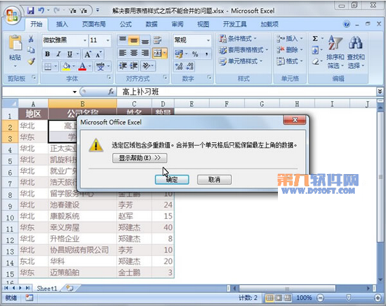Apply red font color A
The height and width of the screenshot is (306, 386).
click(x=82, y=66)
